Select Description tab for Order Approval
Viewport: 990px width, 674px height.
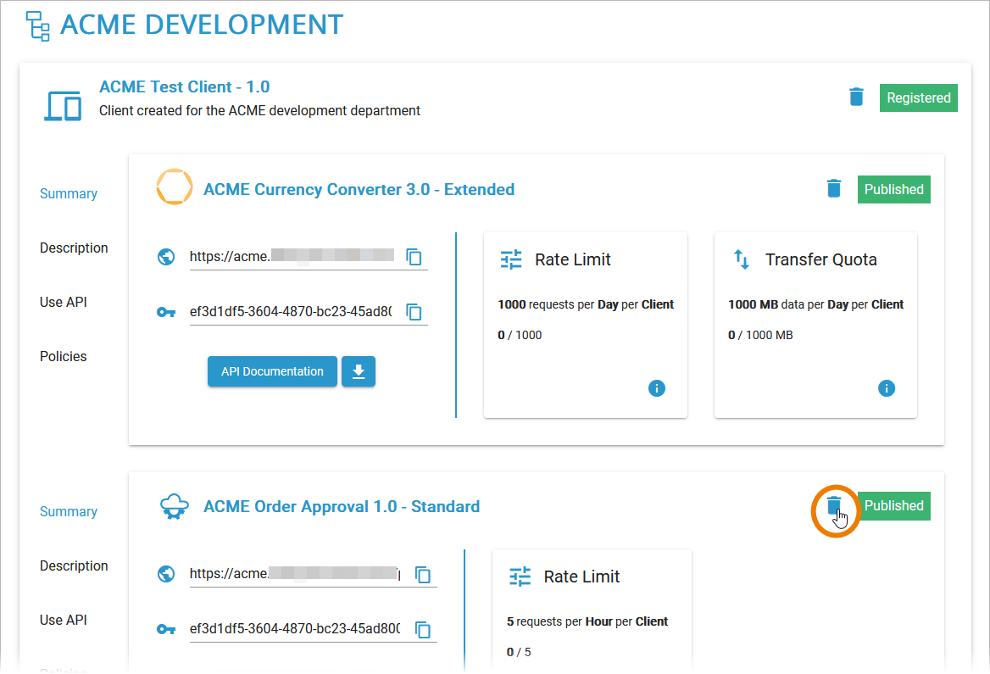click(x=74, y=565)
